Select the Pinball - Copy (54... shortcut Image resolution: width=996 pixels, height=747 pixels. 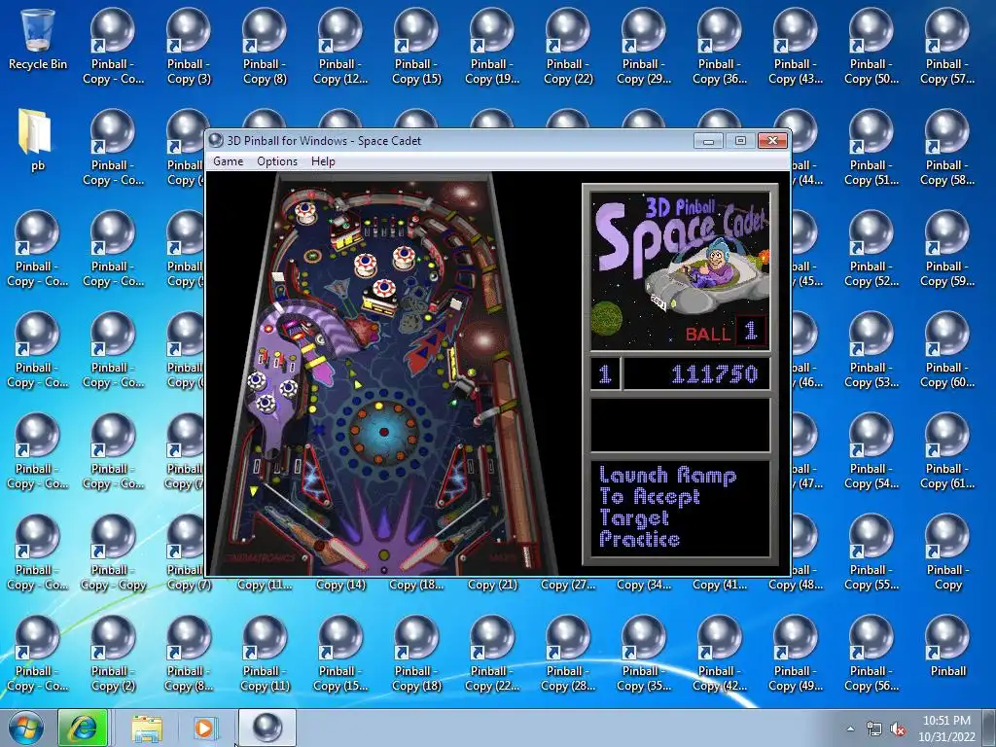[871, 451]
